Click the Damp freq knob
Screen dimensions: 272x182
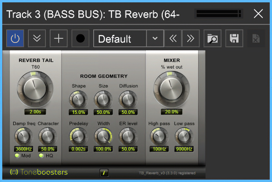tap(24, 136)
